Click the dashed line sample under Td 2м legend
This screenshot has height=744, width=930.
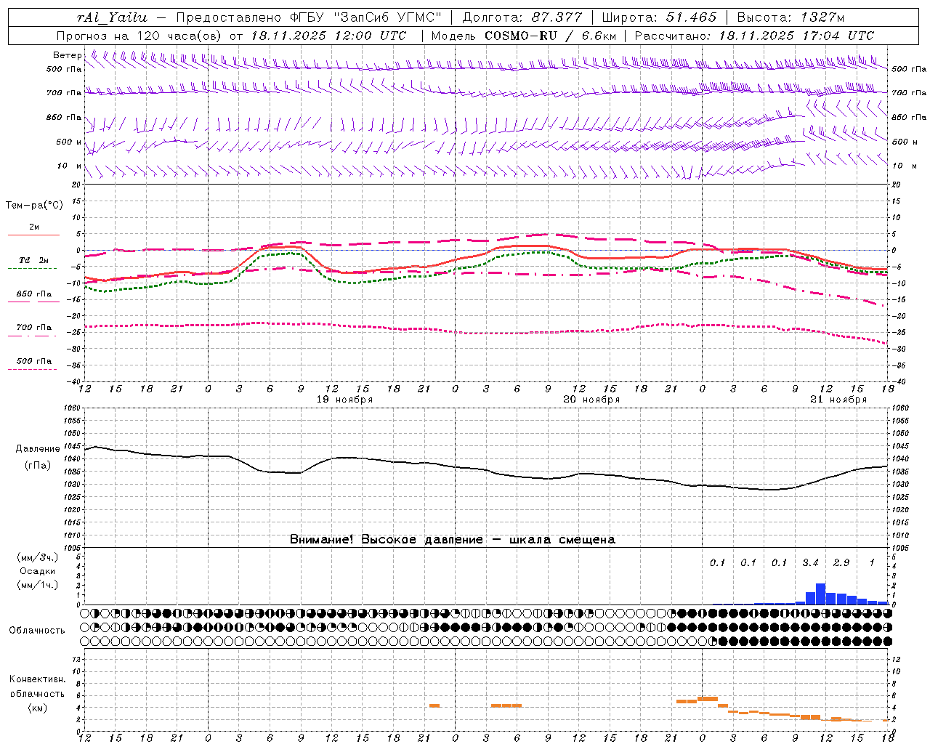pyautogui.click(x=33, y=268)
